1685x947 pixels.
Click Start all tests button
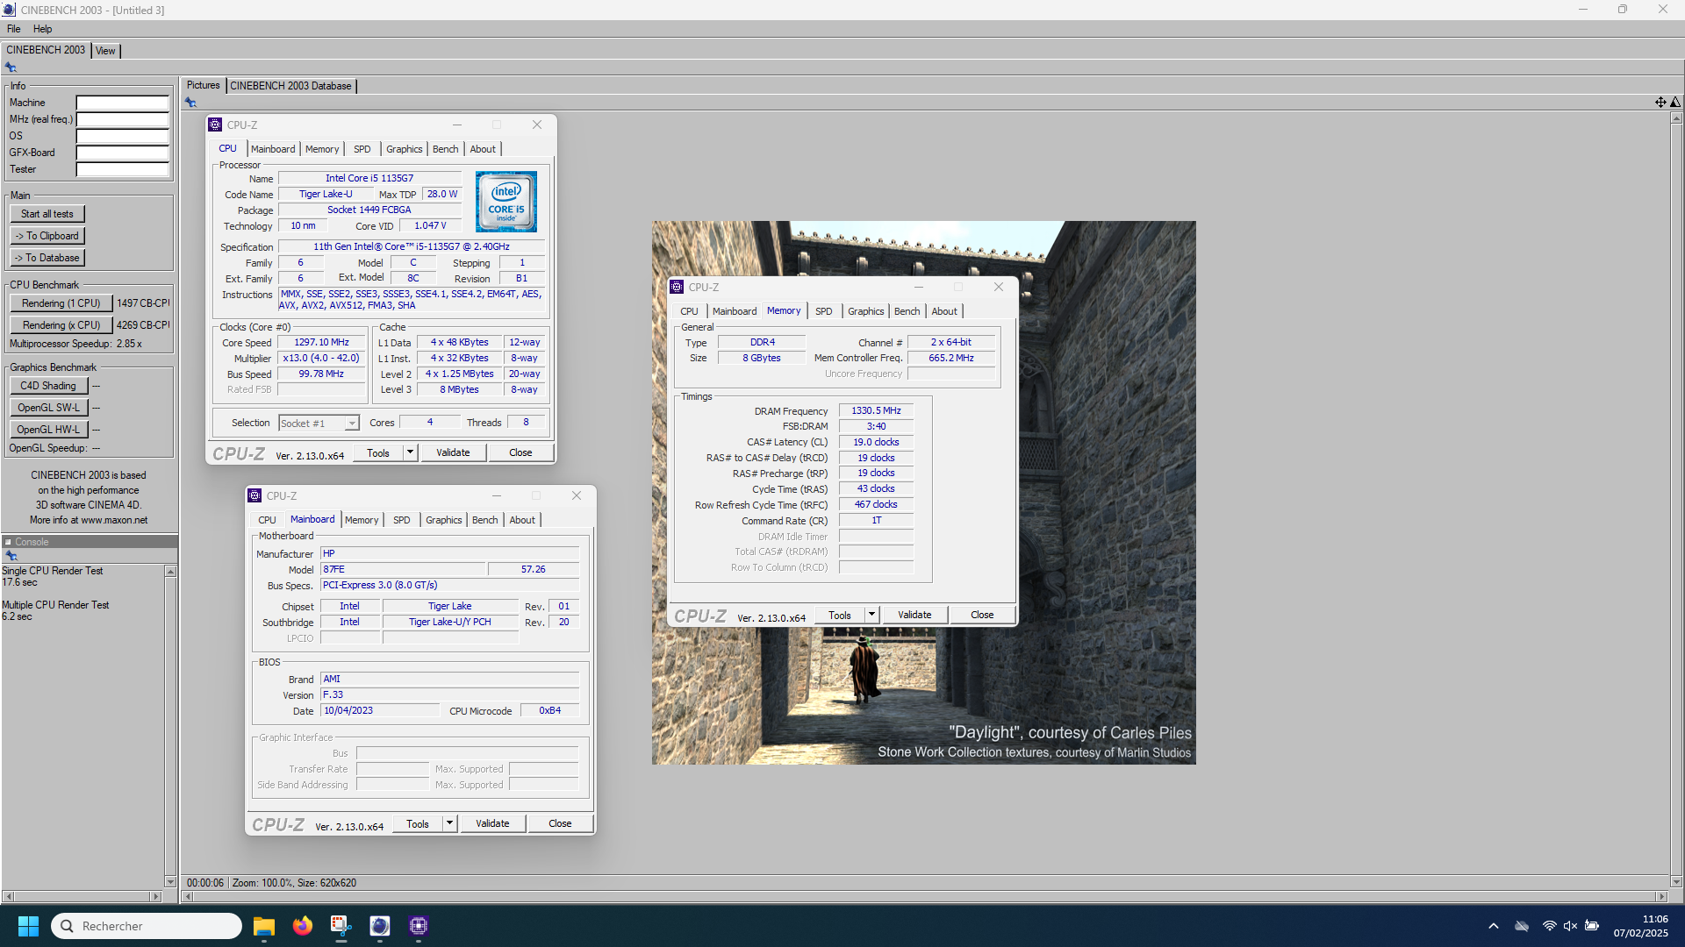(x=47, y=214)
